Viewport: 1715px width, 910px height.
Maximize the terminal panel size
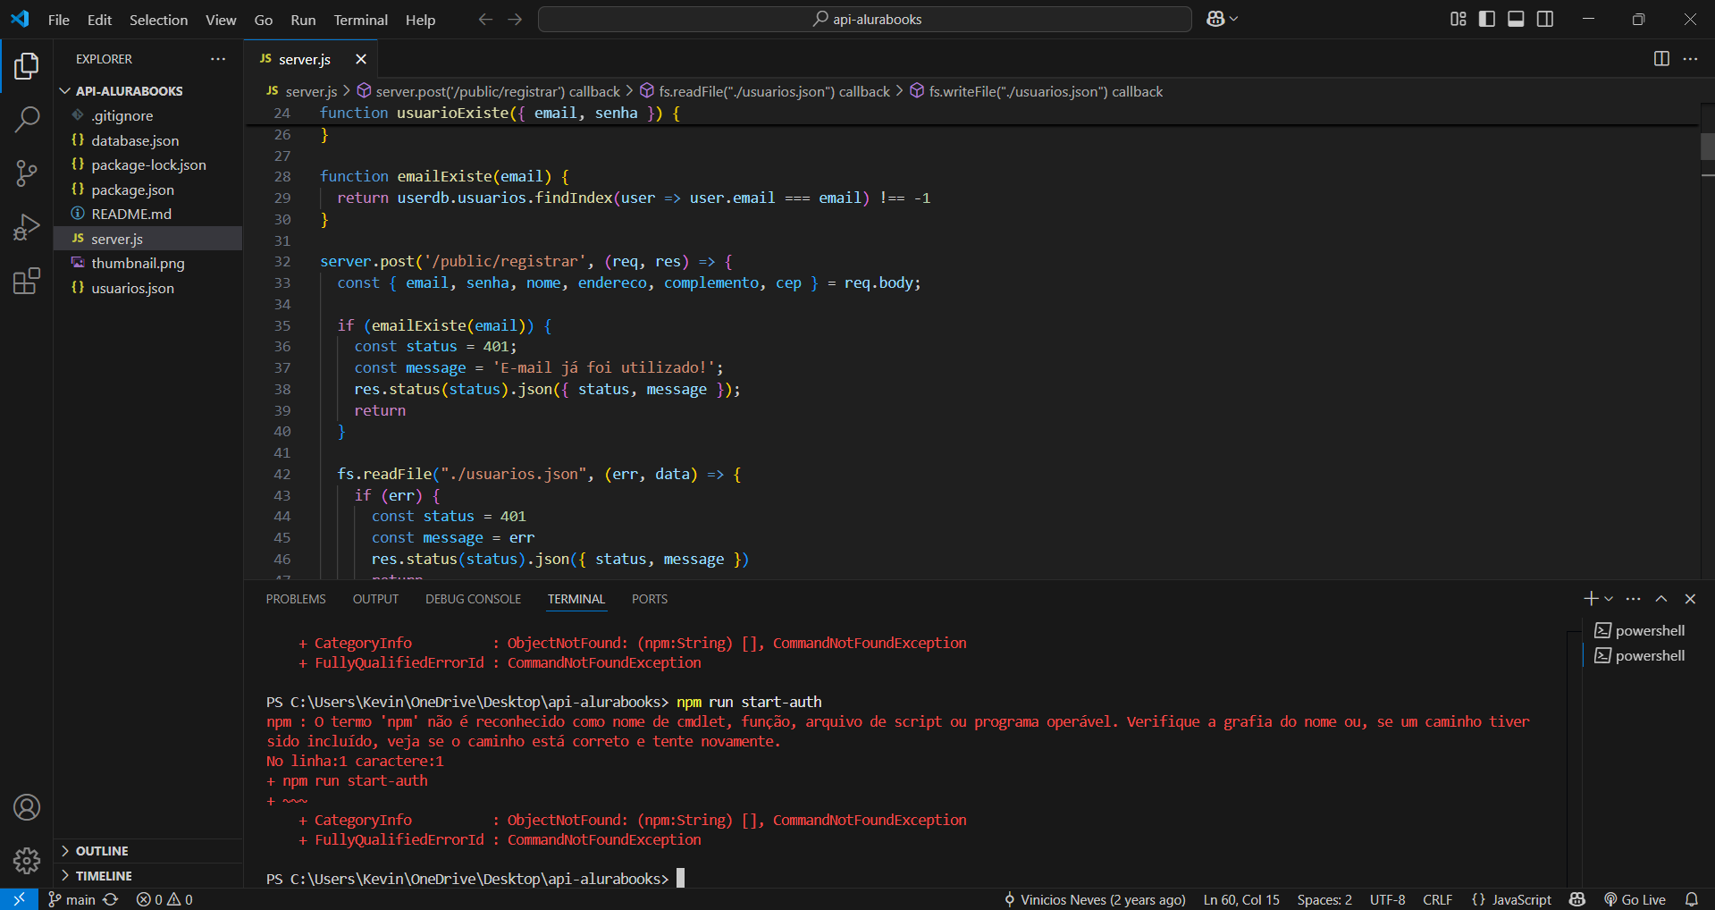(x=1661, y=599)
